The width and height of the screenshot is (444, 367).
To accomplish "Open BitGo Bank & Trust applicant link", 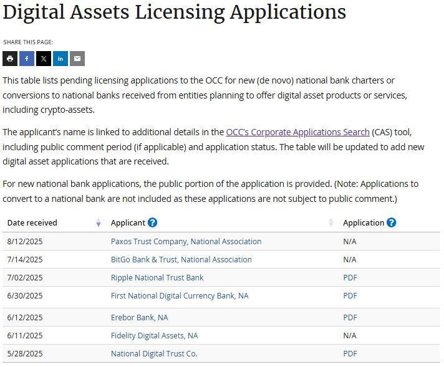I will [181, 259].
